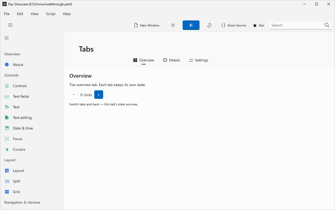Click the Cursors arrow icon in sidebar
The height and width of the screenshot is (210, 335).
[7, 149]
